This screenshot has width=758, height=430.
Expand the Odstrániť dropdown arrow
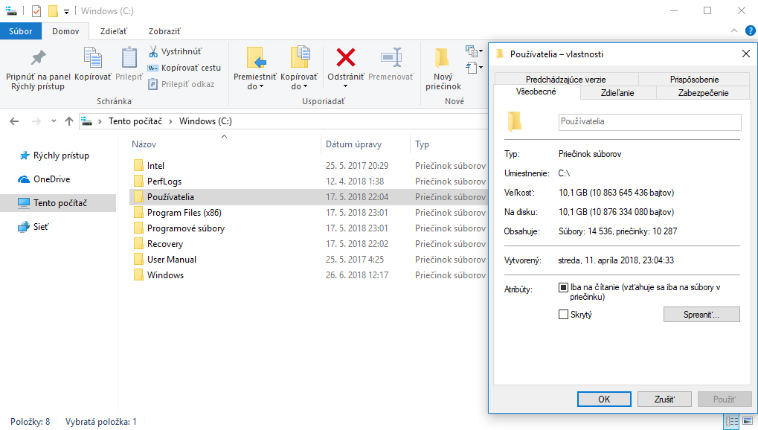click(345, 86)
